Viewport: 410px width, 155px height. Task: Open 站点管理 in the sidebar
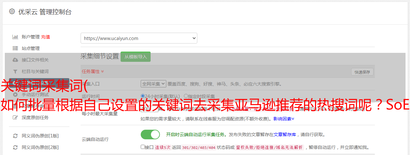point(31,48)
